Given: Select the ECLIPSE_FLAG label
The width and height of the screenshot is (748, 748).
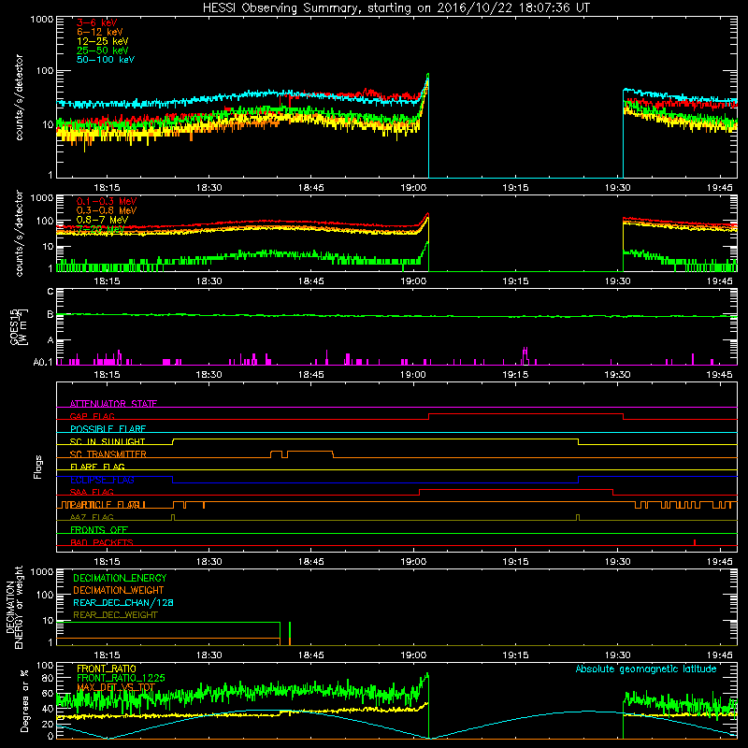Looking at the screenshot, I should [102, 480].
